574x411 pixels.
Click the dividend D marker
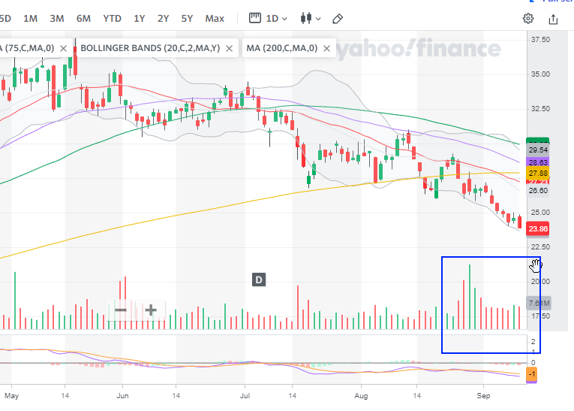point(258,280)
